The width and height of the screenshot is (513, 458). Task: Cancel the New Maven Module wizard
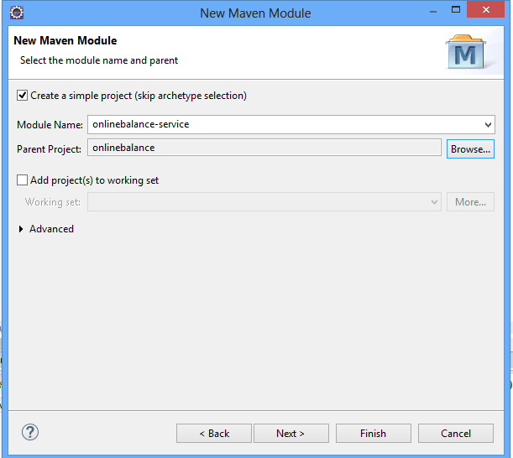[456, 434]
